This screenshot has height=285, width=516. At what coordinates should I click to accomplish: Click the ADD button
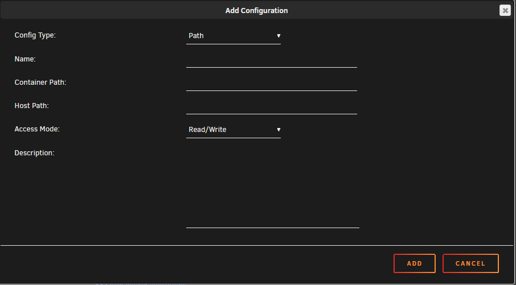pos(414,263)
